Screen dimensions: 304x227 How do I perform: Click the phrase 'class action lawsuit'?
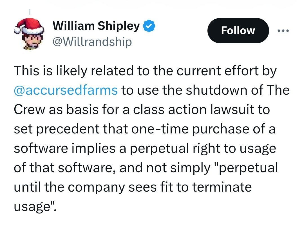pos(193,110)
